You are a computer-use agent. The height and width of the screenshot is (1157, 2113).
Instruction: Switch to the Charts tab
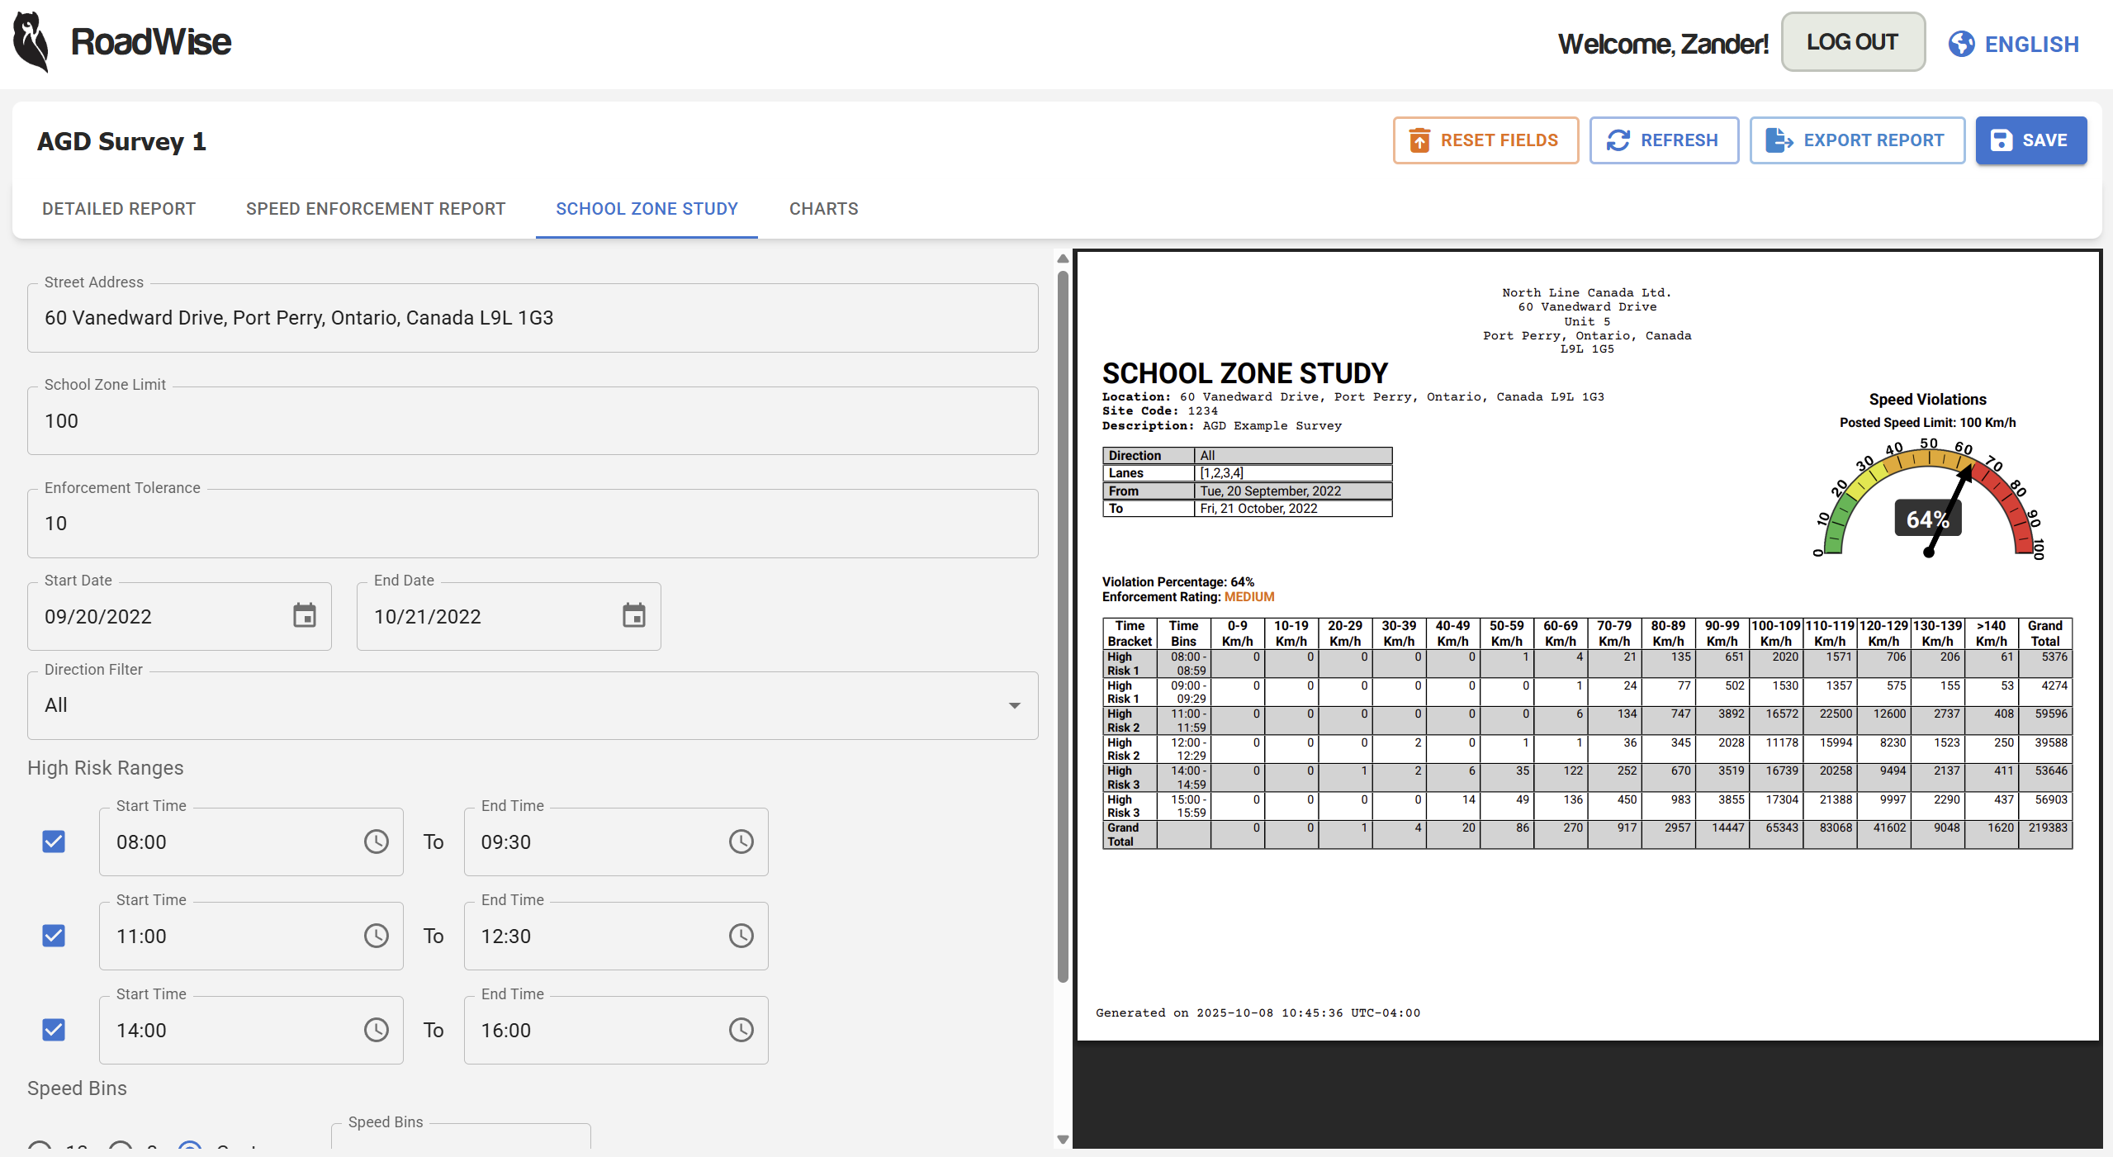tap(823, 209)
